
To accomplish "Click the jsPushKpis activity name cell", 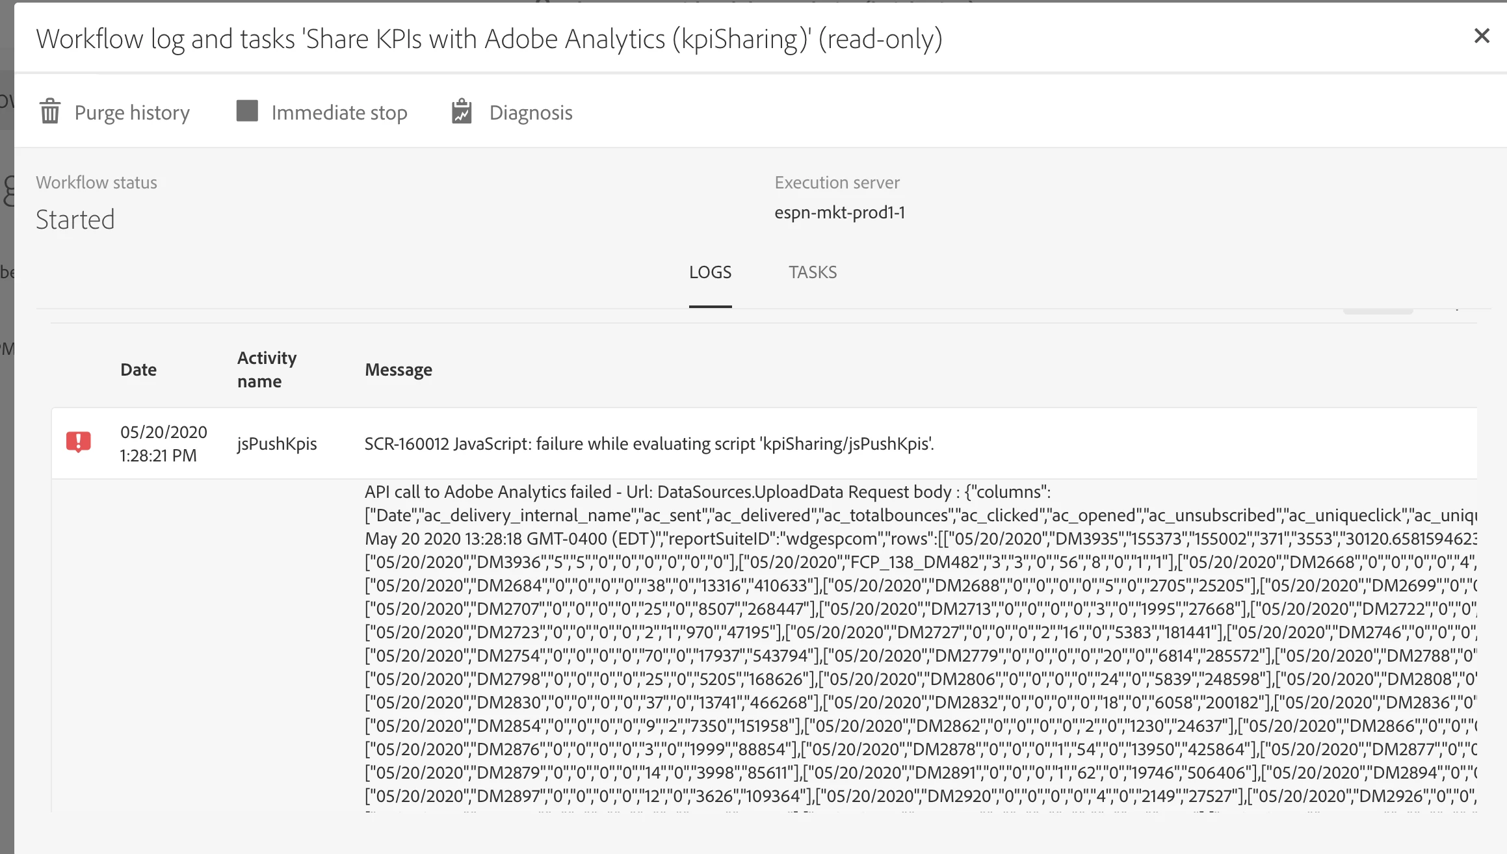I will coord(277,444).
